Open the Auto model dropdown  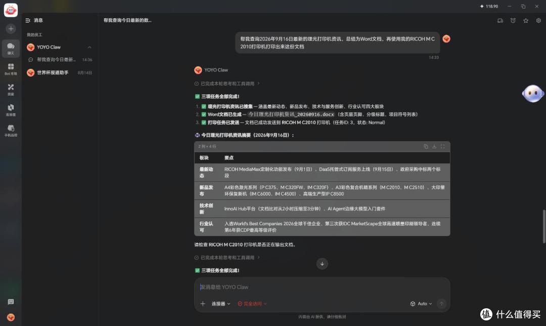click(x=421, y=304)
